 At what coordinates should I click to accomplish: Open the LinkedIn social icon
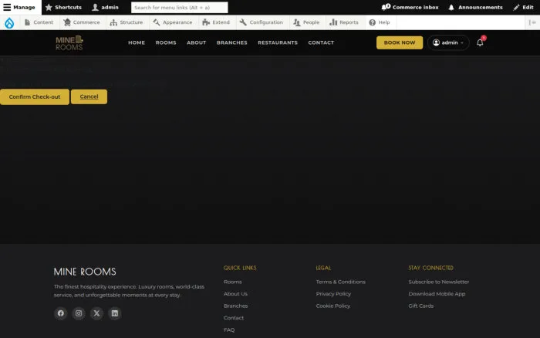click(115, 313)
